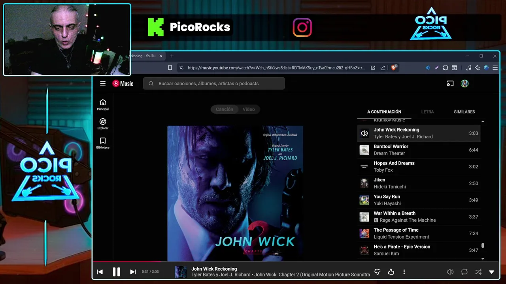Viewport: 506px width, 284px height.
Task: Open Liquid Tension Experiment artist link
Action: (x=401, y=237)
